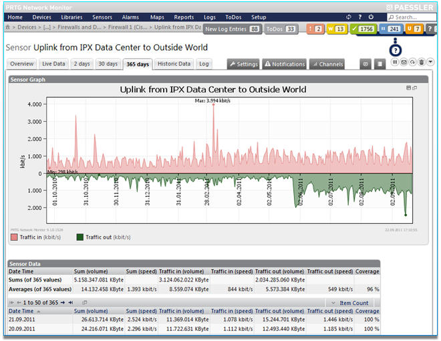Click the Settings button
The height and width of the screenshot is (341, 441).
pyautogui.click(x=243, y=64)
